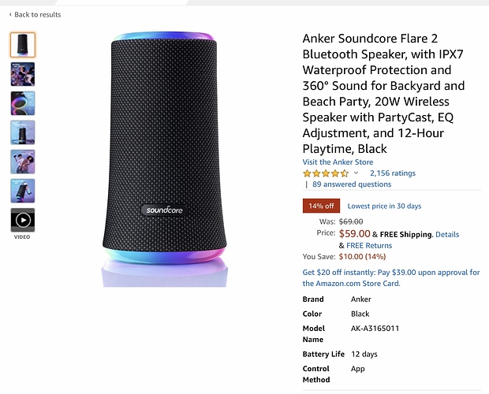
Task: Open the 2,156 ratings link
Action: (393, 173)
